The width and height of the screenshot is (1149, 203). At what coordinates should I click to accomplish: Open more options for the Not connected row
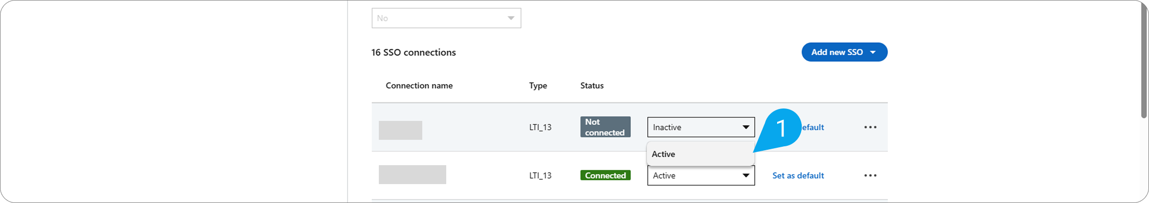pyautogui.click(x=870, y=127)
